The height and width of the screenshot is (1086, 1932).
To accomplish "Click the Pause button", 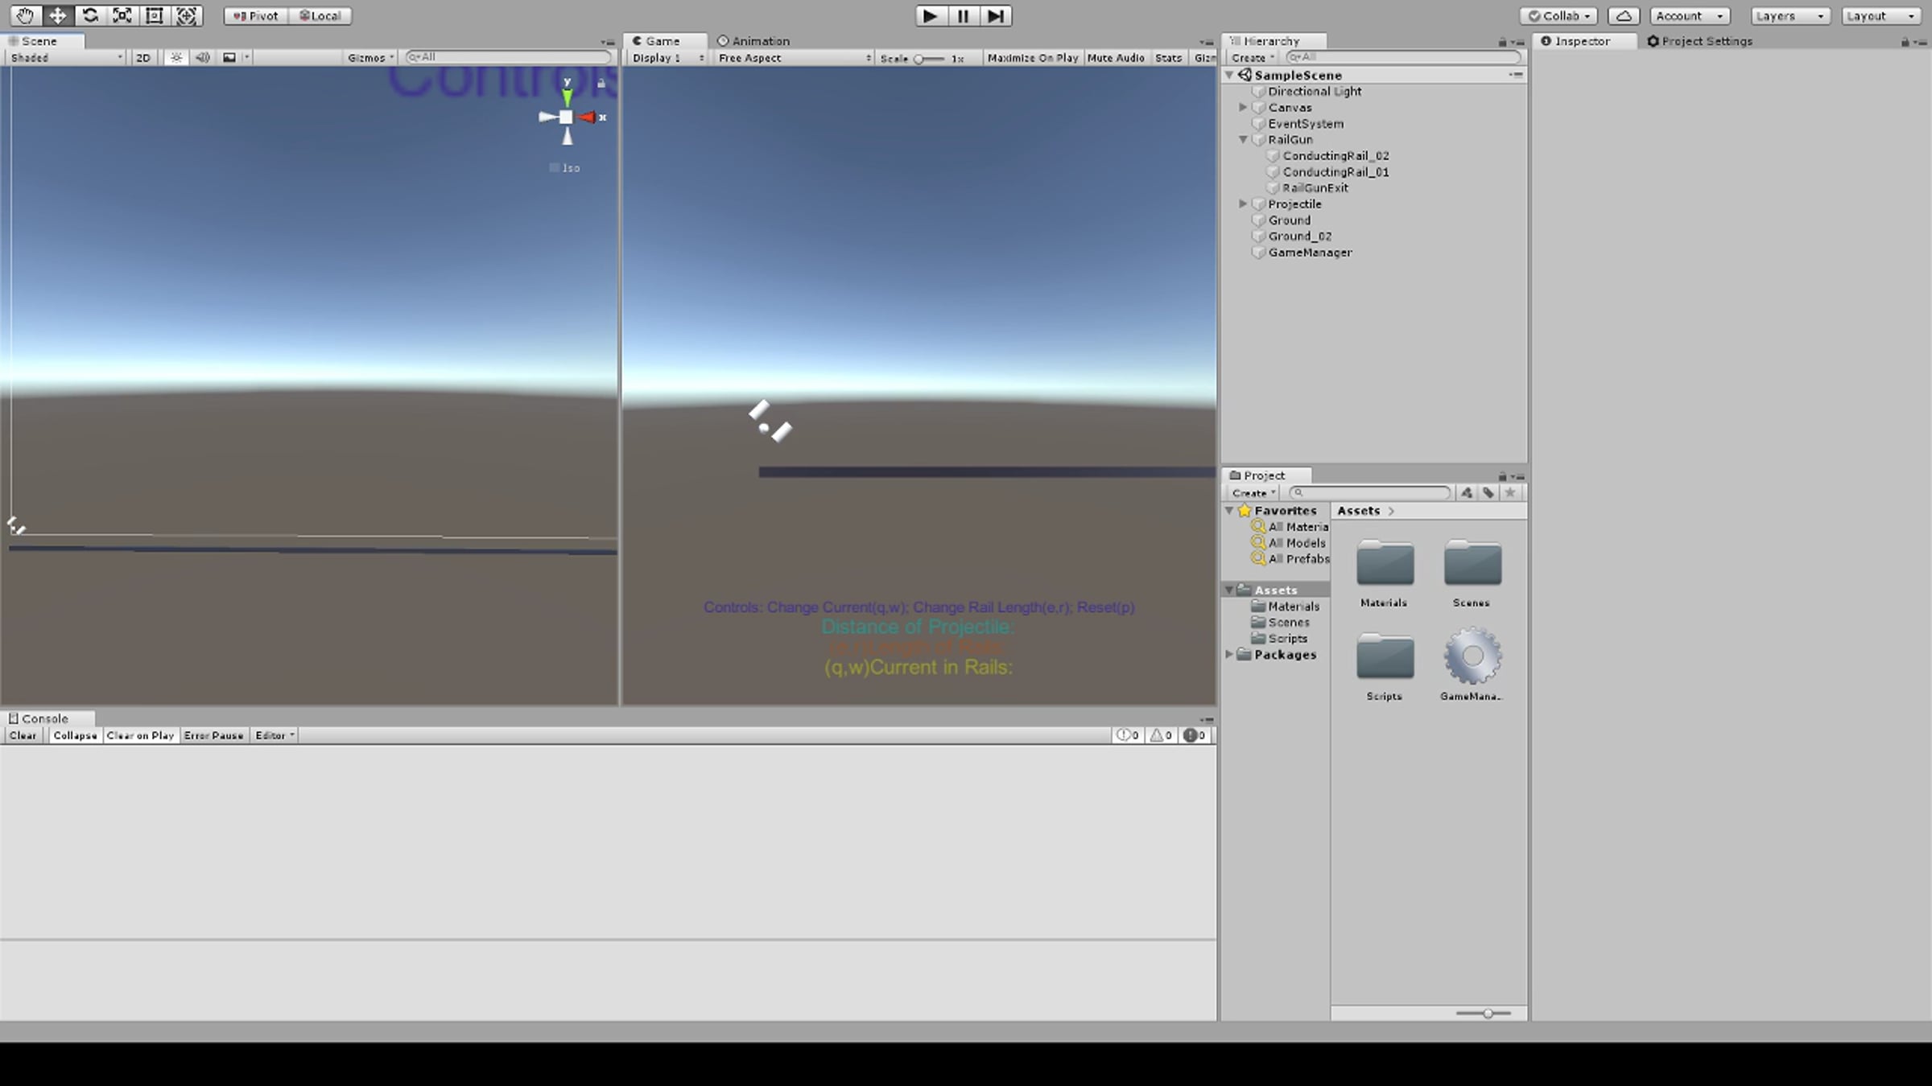I will 963,15.
